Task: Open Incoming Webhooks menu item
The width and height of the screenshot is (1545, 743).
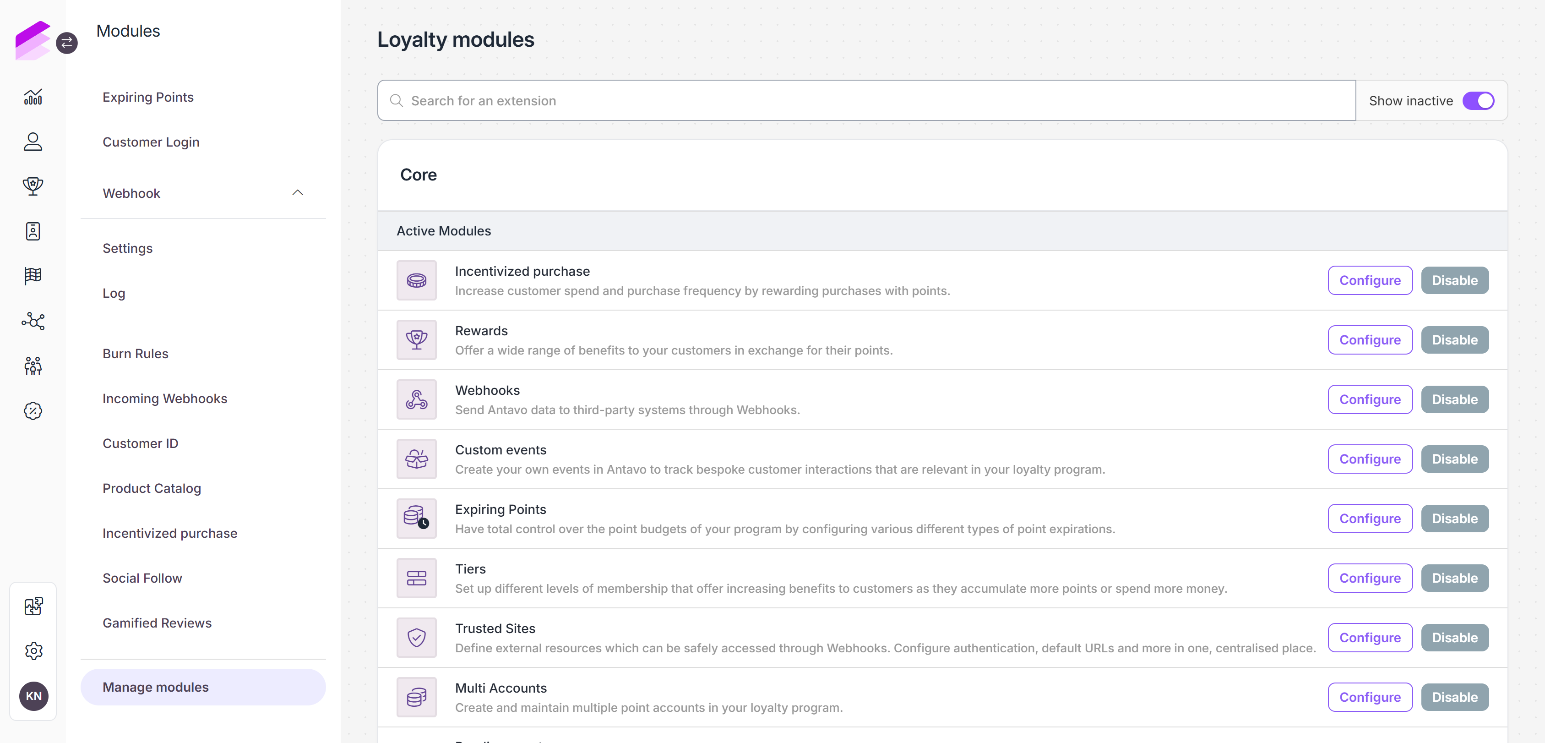Action: coord(165,399)
